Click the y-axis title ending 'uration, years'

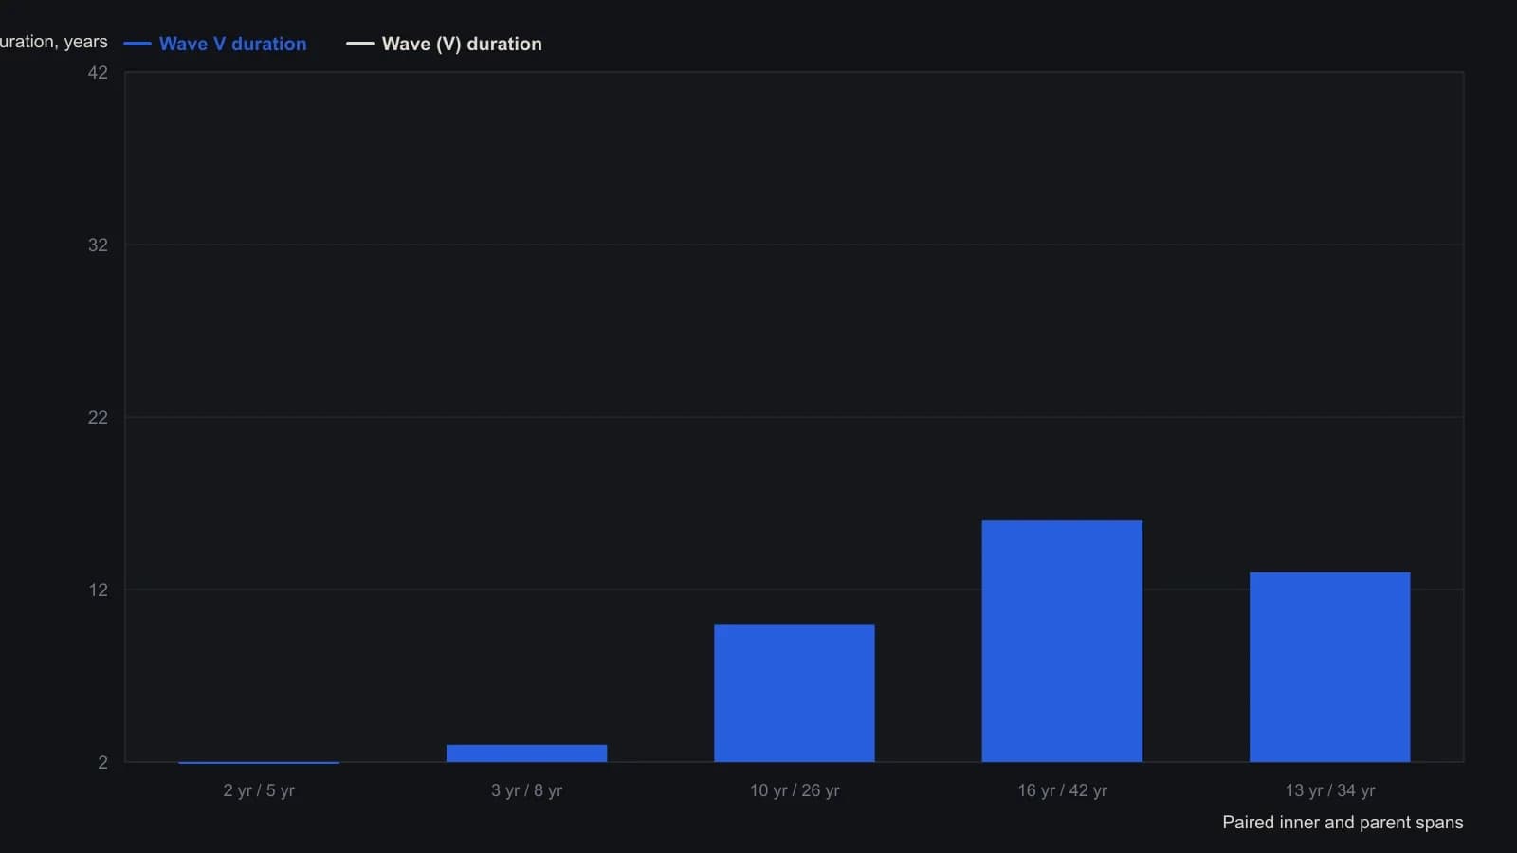pyautogui.click(x=54, y=42)
